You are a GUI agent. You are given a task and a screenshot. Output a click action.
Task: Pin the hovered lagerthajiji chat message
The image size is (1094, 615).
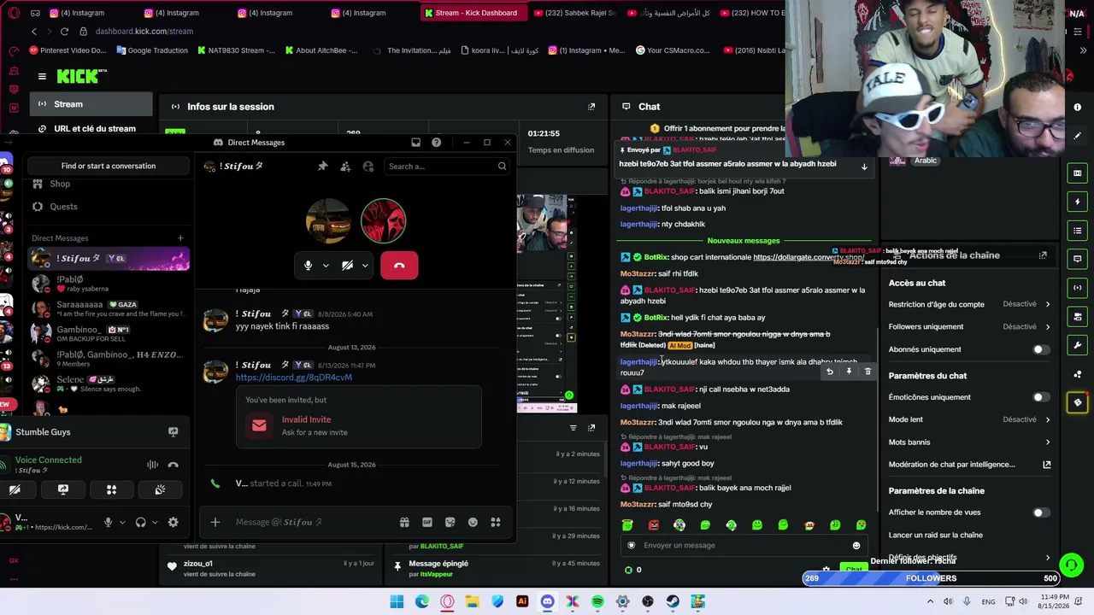pyautogui.click(x=849, y=372)
